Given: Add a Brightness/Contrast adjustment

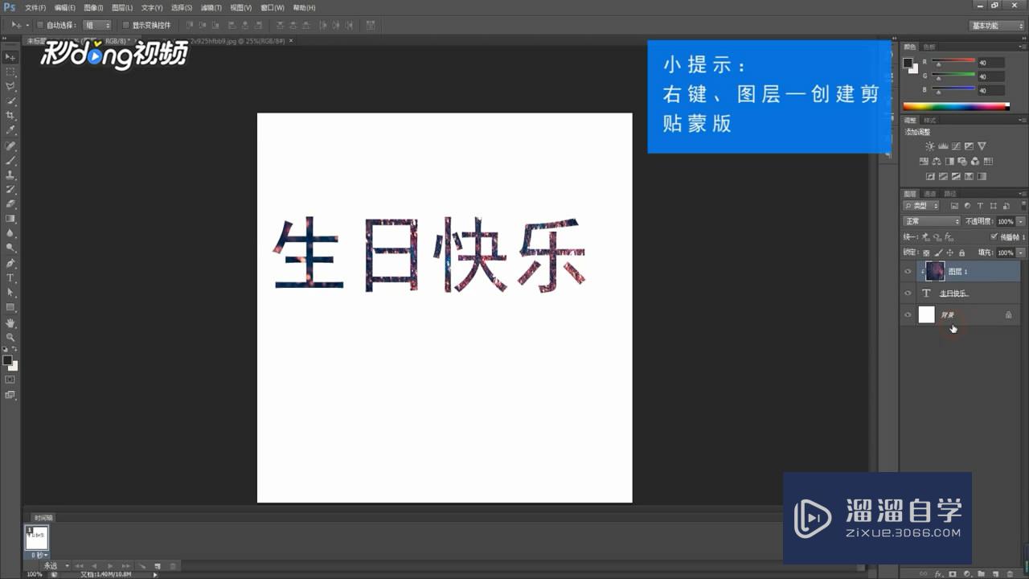Looking at the screenshot, I should pyautogui.click(x=930, y=146).
